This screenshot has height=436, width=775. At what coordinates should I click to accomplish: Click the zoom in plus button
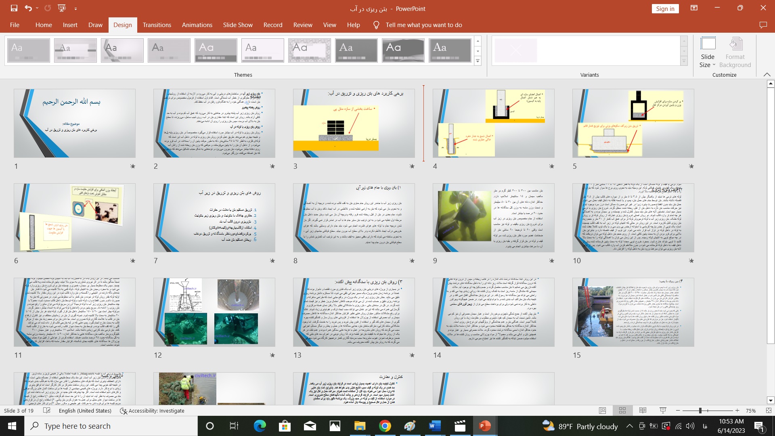tap(737, 411)
